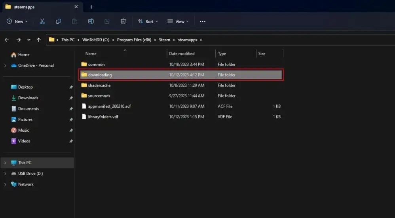
Task: Select the downloading folder
Action: (x=100, y=75)
